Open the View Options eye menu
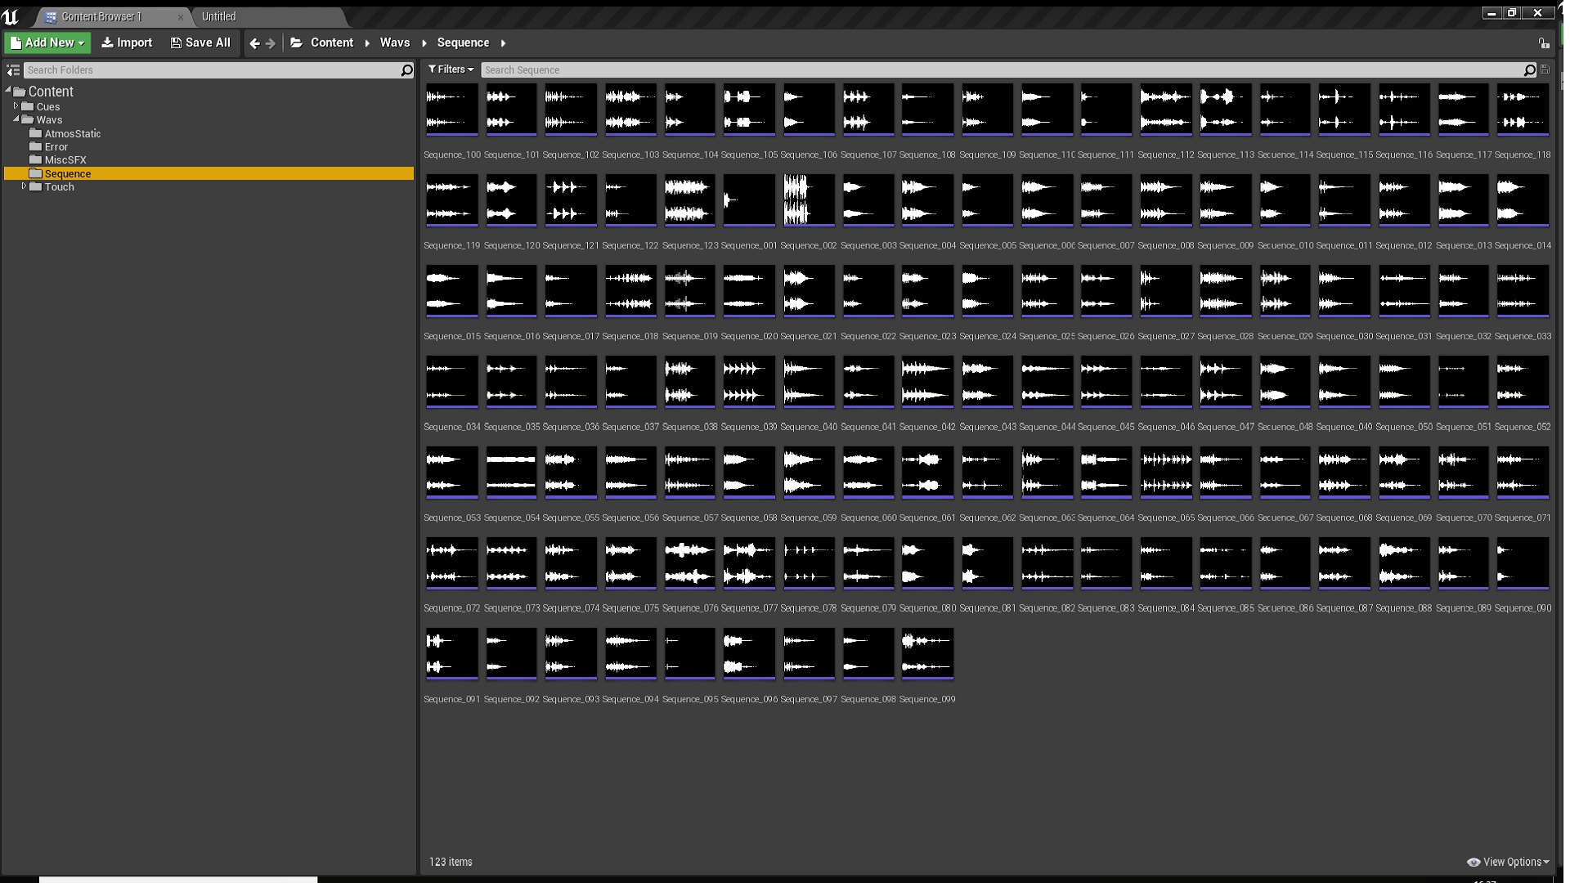 click(x=1508, y=862)
